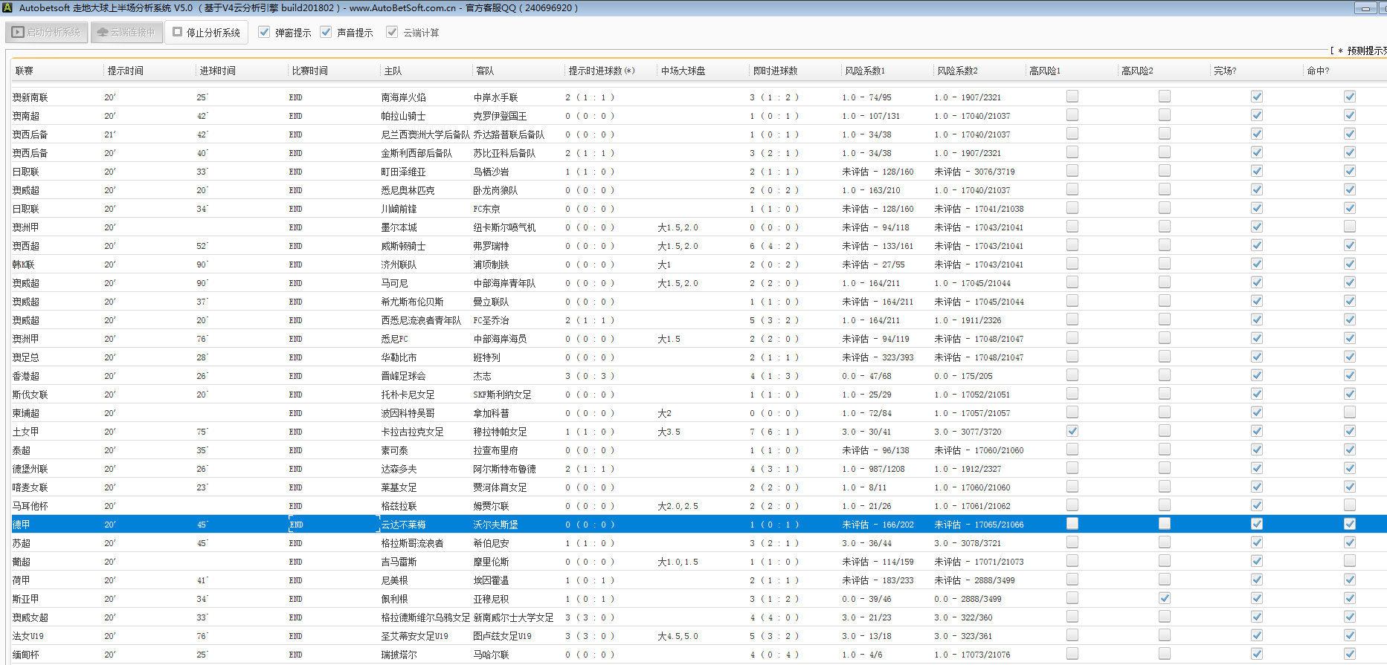The height and width of the screenshot is (665, 1387).
Task: Select the 云达不莱梅 home team cell
Action: [x=404, y=525]
